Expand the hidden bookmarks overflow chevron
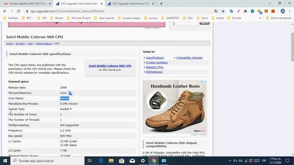Screen dimensions: 294x165 [260, 18]
